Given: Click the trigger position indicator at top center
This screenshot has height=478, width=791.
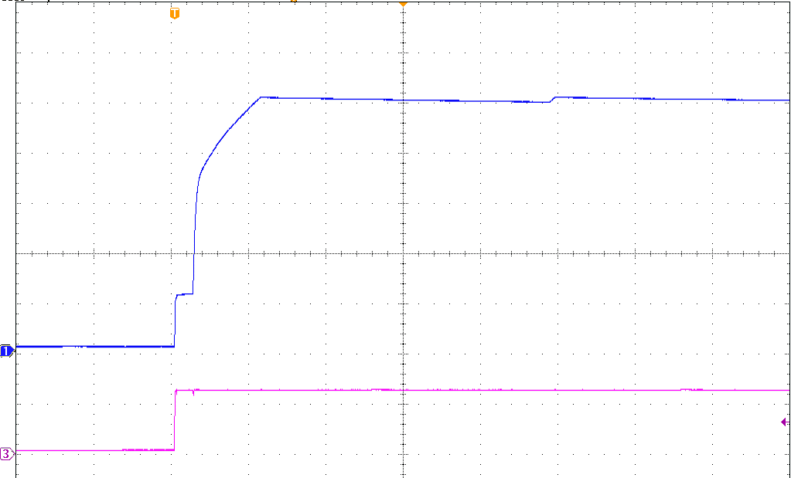Looking at the screenshot, I should pos(401,5).
